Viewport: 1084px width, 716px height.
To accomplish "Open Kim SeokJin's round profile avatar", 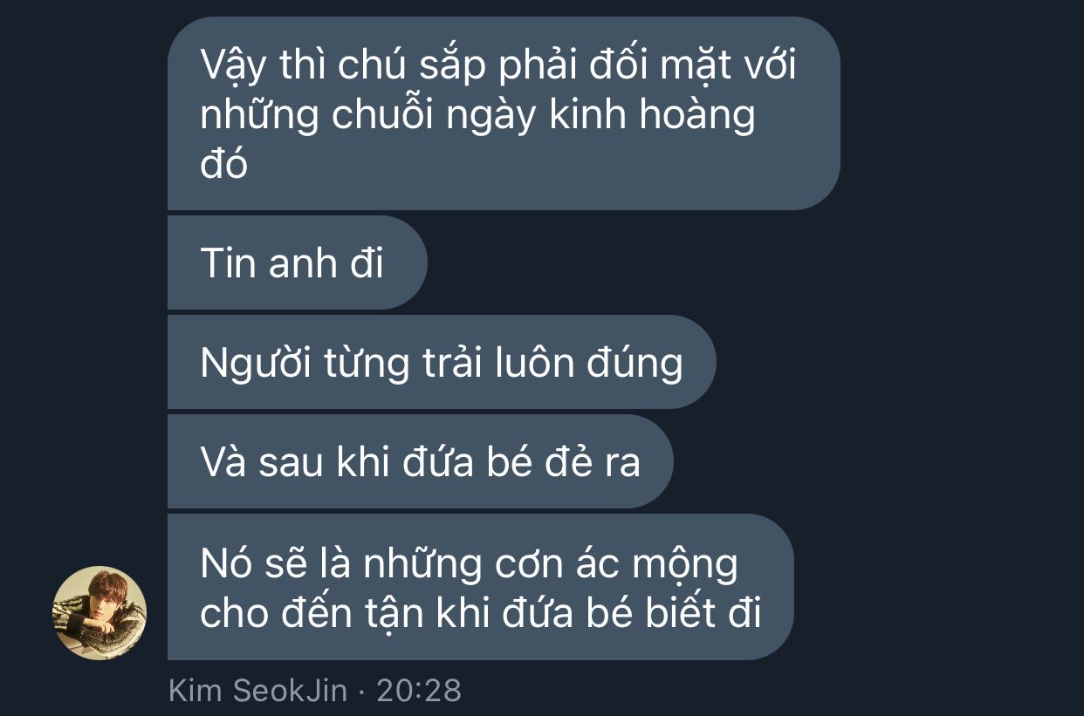I will [x=99, y=613].
